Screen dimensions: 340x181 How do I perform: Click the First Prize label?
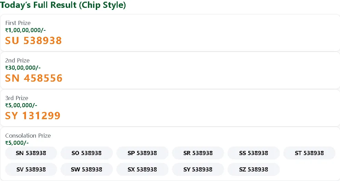point(18,23)
